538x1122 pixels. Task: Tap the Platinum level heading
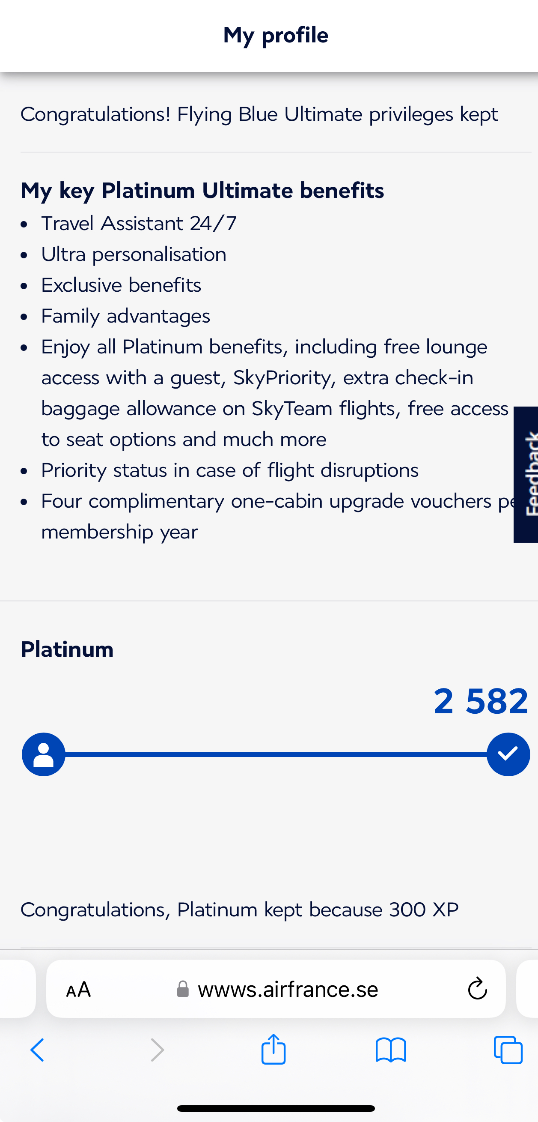tap(67, 649)
